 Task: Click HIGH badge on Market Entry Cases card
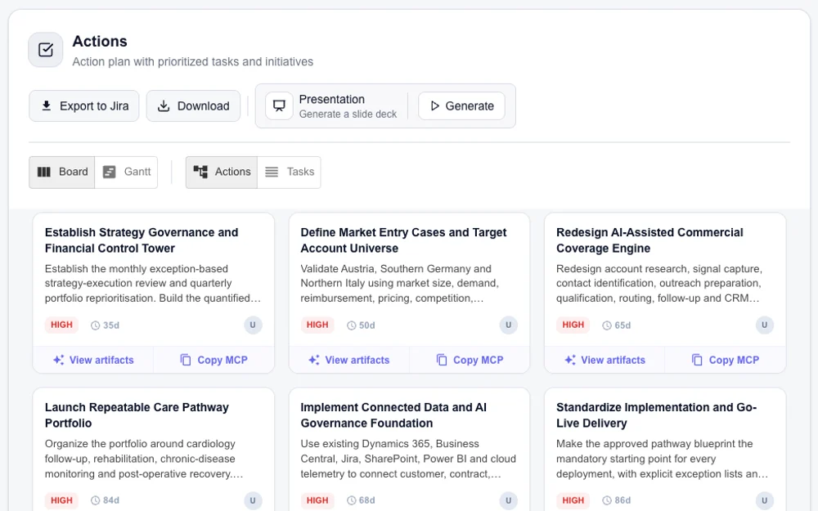pyautogui.click(x=317, y=325)
